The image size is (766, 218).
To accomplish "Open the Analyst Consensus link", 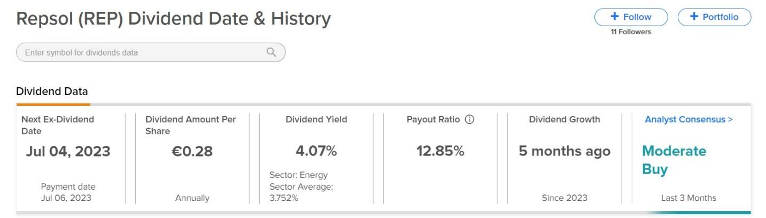I will pos(688,120).
